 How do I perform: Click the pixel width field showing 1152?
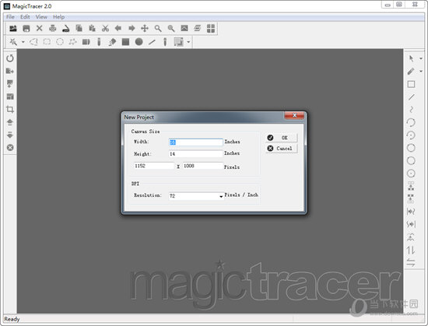[x=153, y=166]
